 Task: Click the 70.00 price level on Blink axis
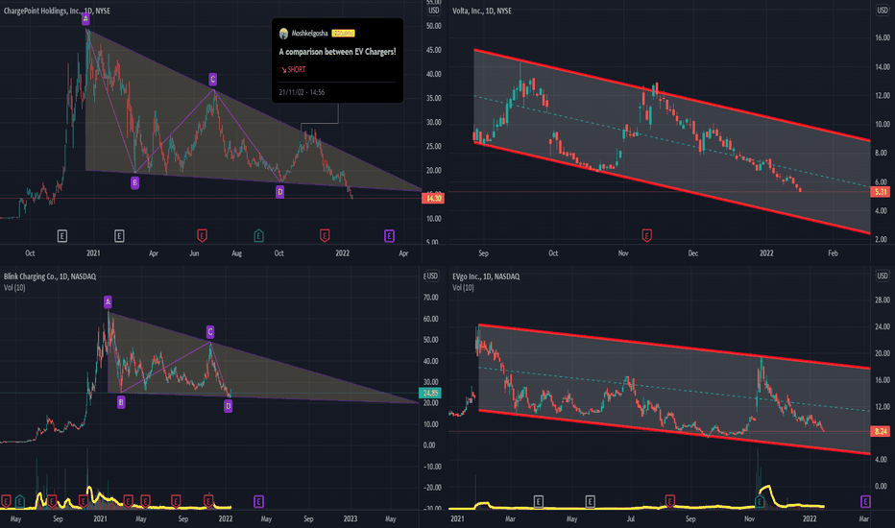[x=430, y=298]
